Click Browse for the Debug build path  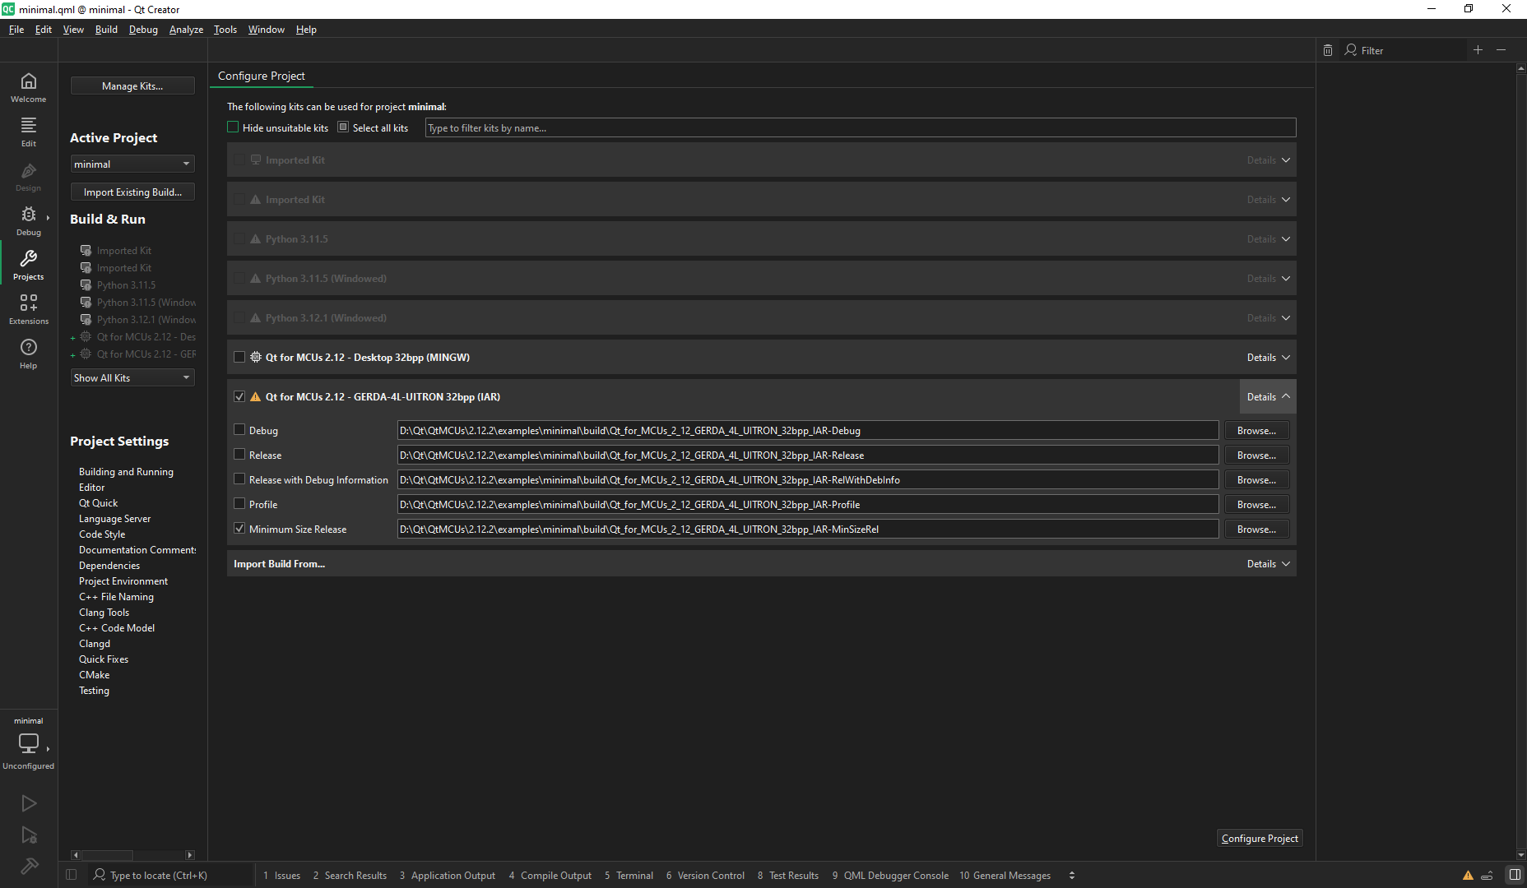(1256, 430)
